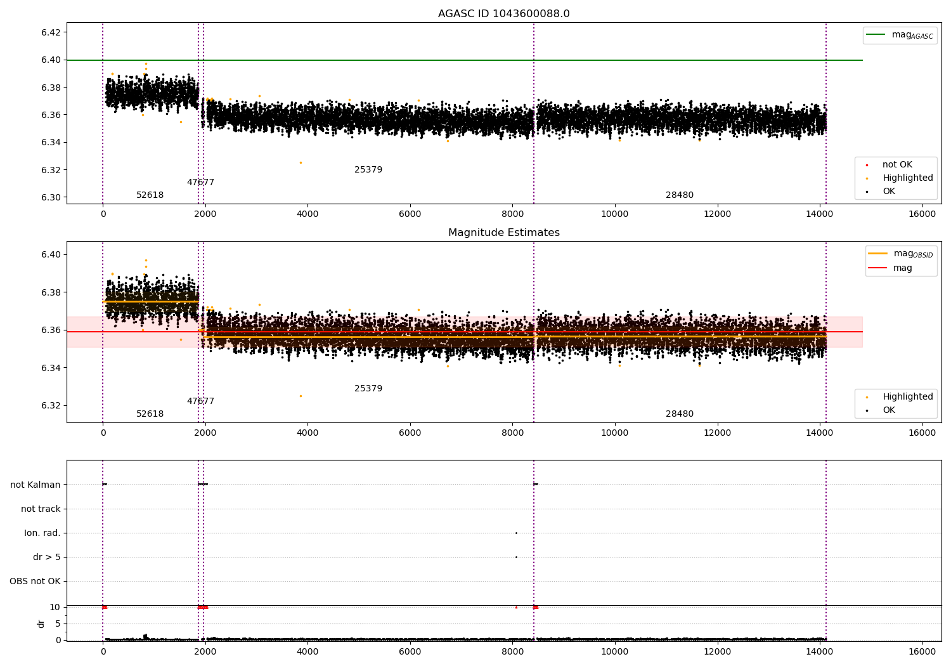This screenshot has width=951, height=666.
Task: Click the 8000 x-tick under the top plot
Action: click(x=512, y=214)
